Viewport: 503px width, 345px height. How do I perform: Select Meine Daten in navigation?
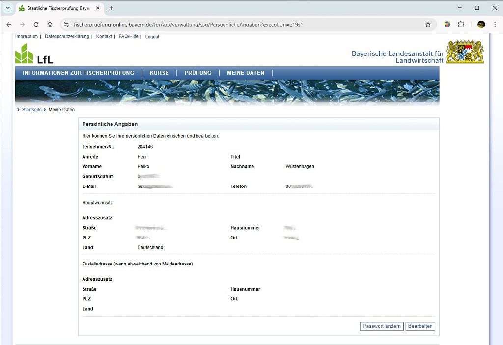246,73
